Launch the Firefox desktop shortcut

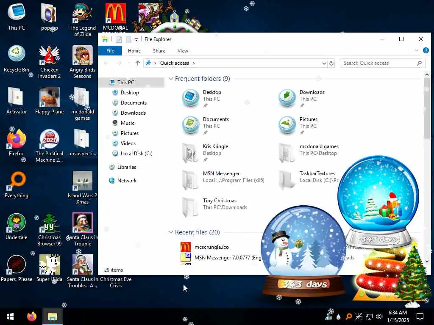point(17,142)
